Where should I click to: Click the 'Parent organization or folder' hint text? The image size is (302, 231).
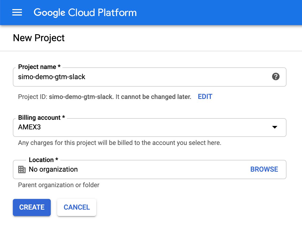pyautogui.click(x=59, y=185)
